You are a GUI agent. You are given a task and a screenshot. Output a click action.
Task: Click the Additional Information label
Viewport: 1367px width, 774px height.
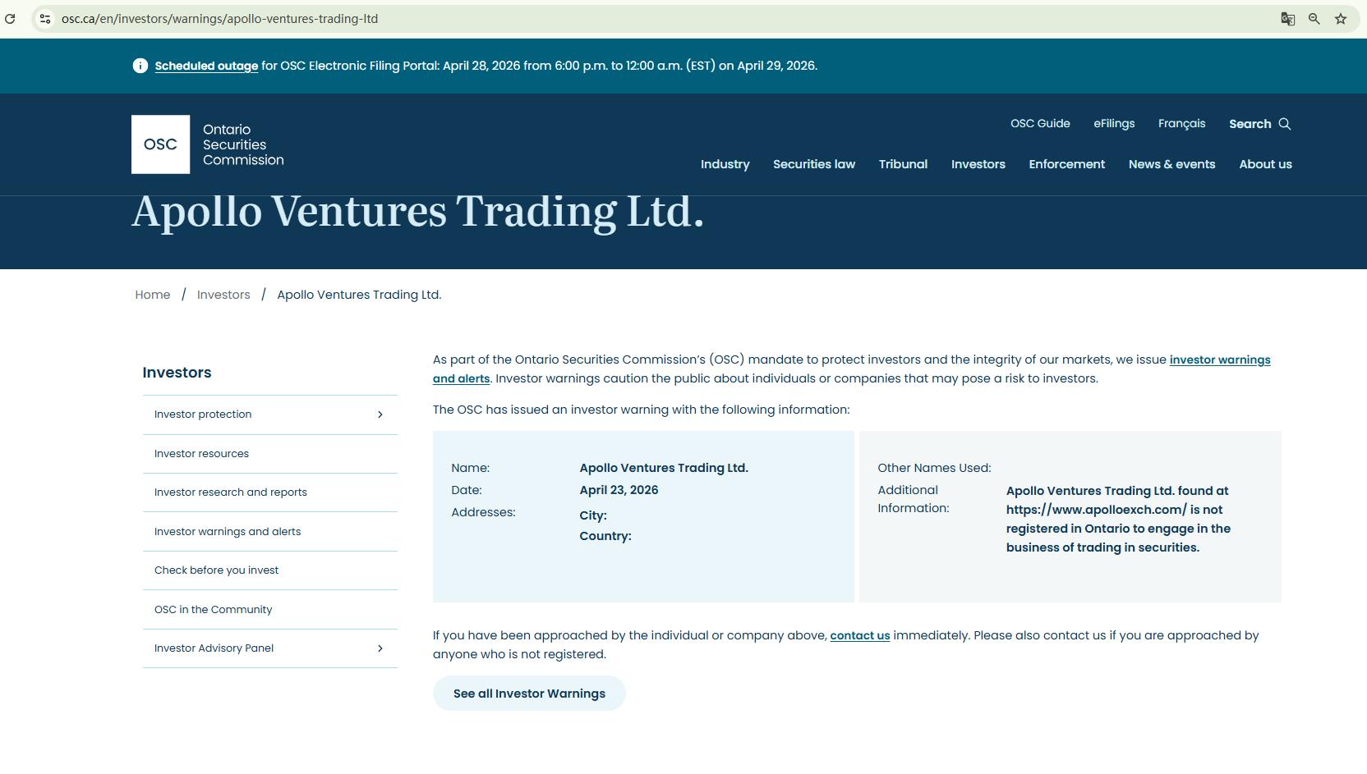pyautogui.click(x=914, y=499)
